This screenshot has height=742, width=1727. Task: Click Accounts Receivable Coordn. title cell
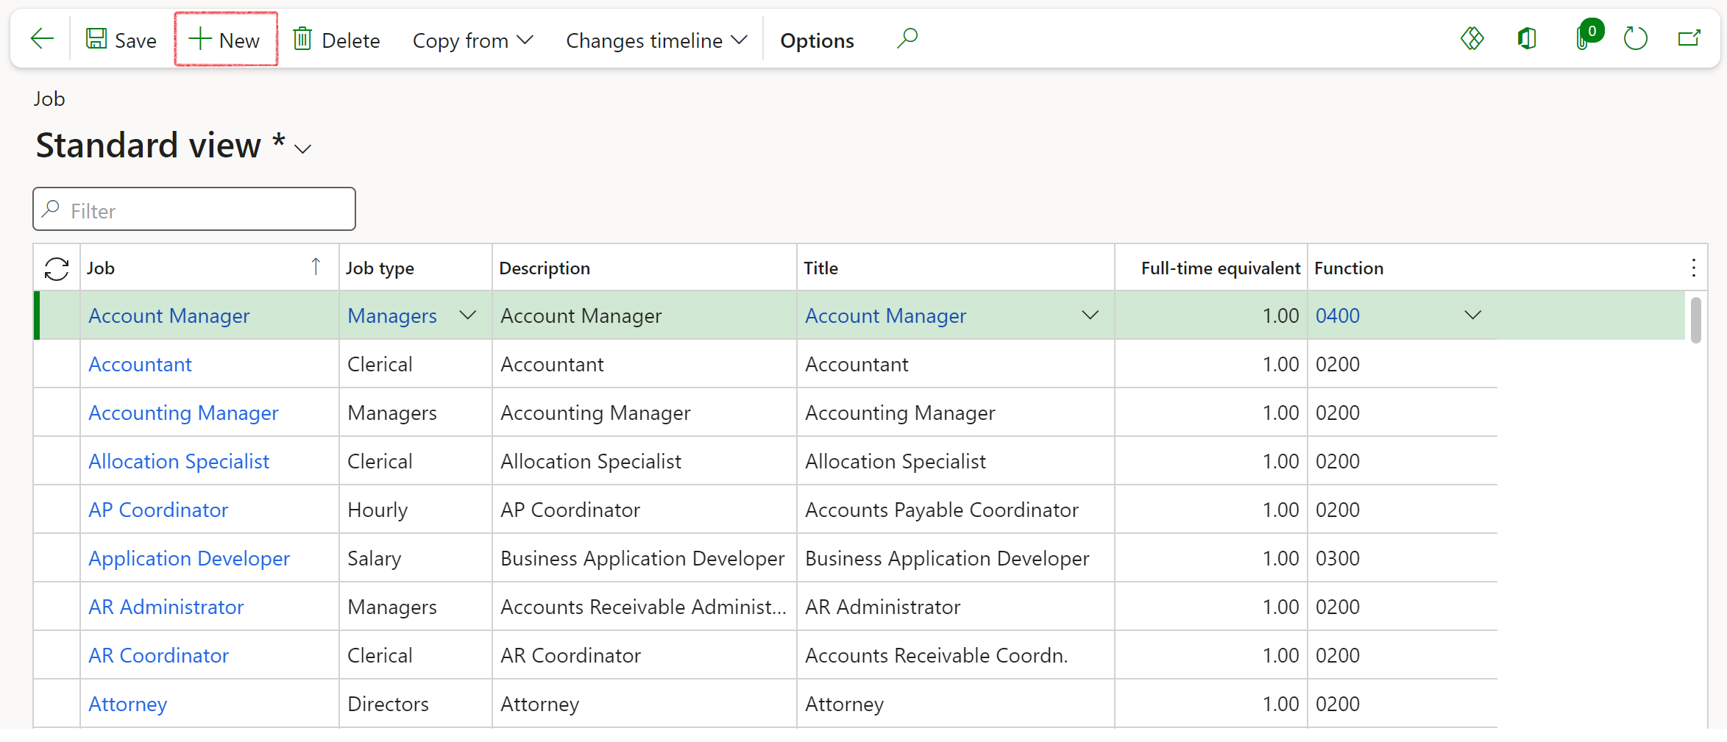click(x=955, y=655)
